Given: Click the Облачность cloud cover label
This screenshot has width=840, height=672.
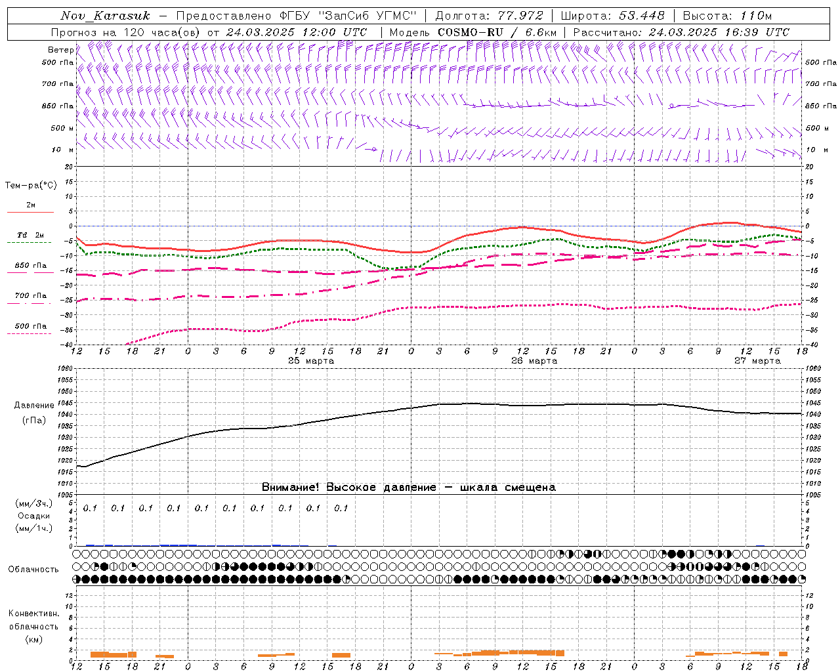Looking at the screenshot, I should click(33, 570).
